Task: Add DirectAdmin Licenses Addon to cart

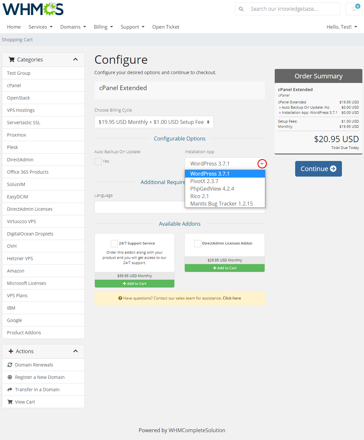Action: [x=225, y=268]
